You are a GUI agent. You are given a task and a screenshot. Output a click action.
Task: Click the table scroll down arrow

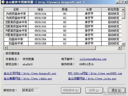tap(123, 44)
